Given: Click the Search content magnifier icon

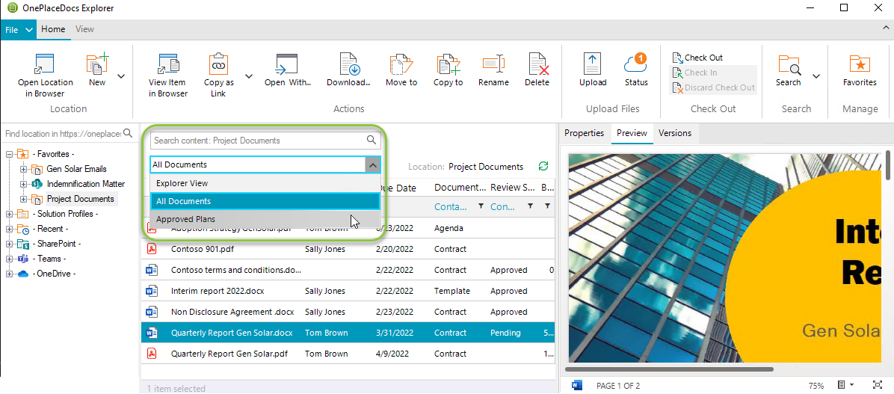Looking at the screenshot, I should 372,140.
